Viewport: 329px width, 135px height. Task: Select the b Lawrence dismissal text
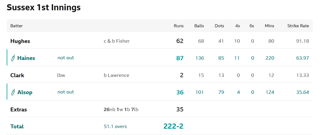tap(117, 75)
